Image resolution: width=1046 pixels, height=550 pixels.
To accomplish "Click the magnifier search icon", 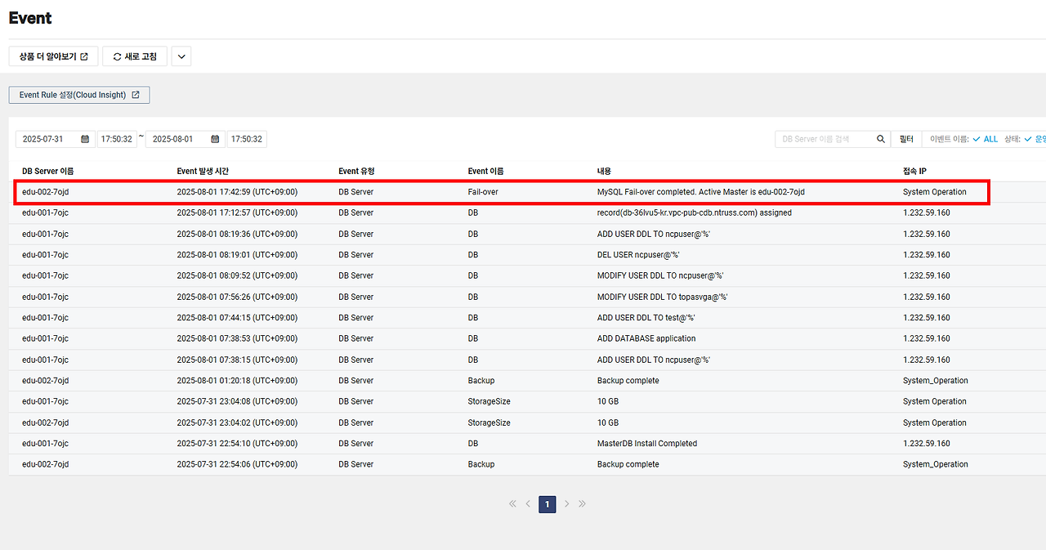I will pyautogui.click(x=881, y=139).
